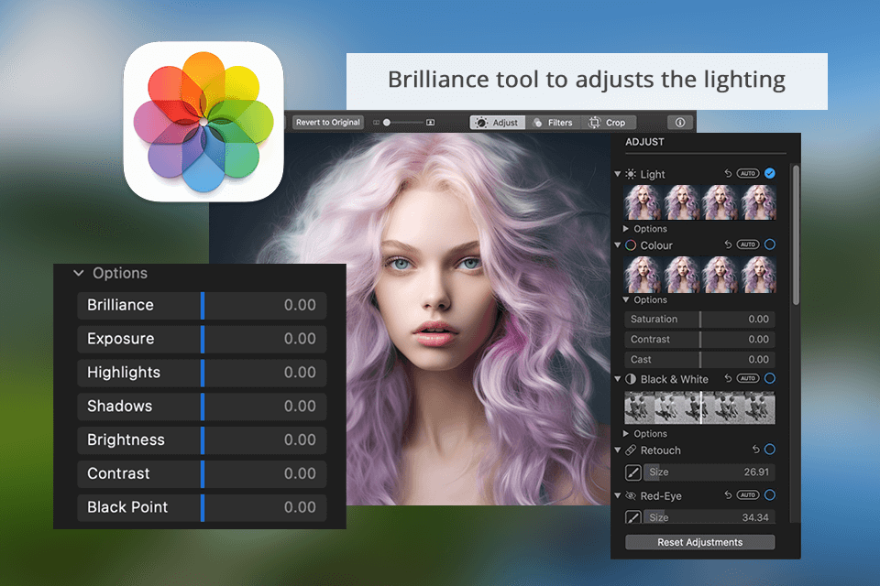Screen dimensions: 880x586
Task: Collapse the Retouch section triangle
Action: coord(618,450)
